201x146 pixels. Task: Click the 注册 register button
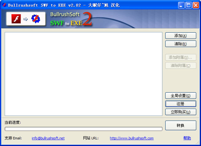point(181,104)
